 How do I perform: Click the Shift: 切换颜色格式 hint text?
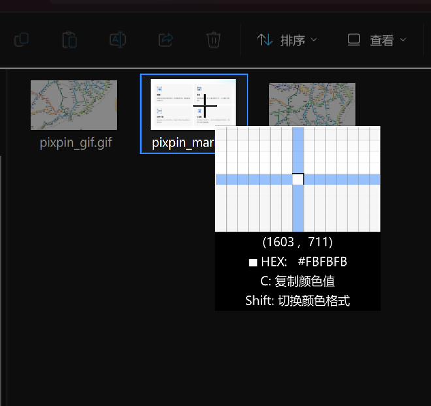(x=298, y=300)
